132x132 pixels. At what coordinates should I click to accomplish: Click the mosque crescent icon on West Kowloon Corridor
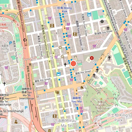pyautogui.click(x=25, y=40)
